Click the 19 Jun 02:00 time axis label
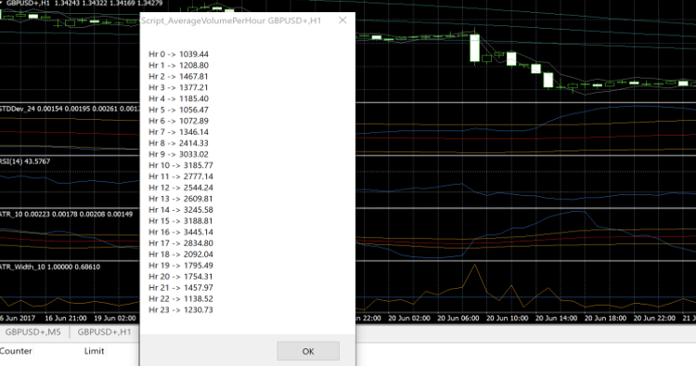Screen dimensions: 696x366 click(115, 318)
